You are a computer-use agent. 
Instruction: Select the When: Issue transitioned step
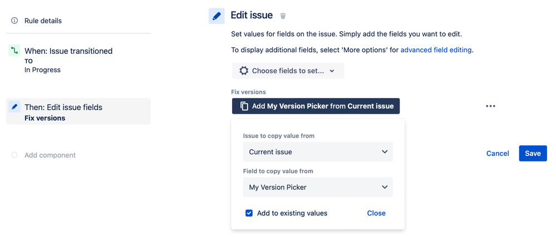pyautogui.click(x=68, y=51)
